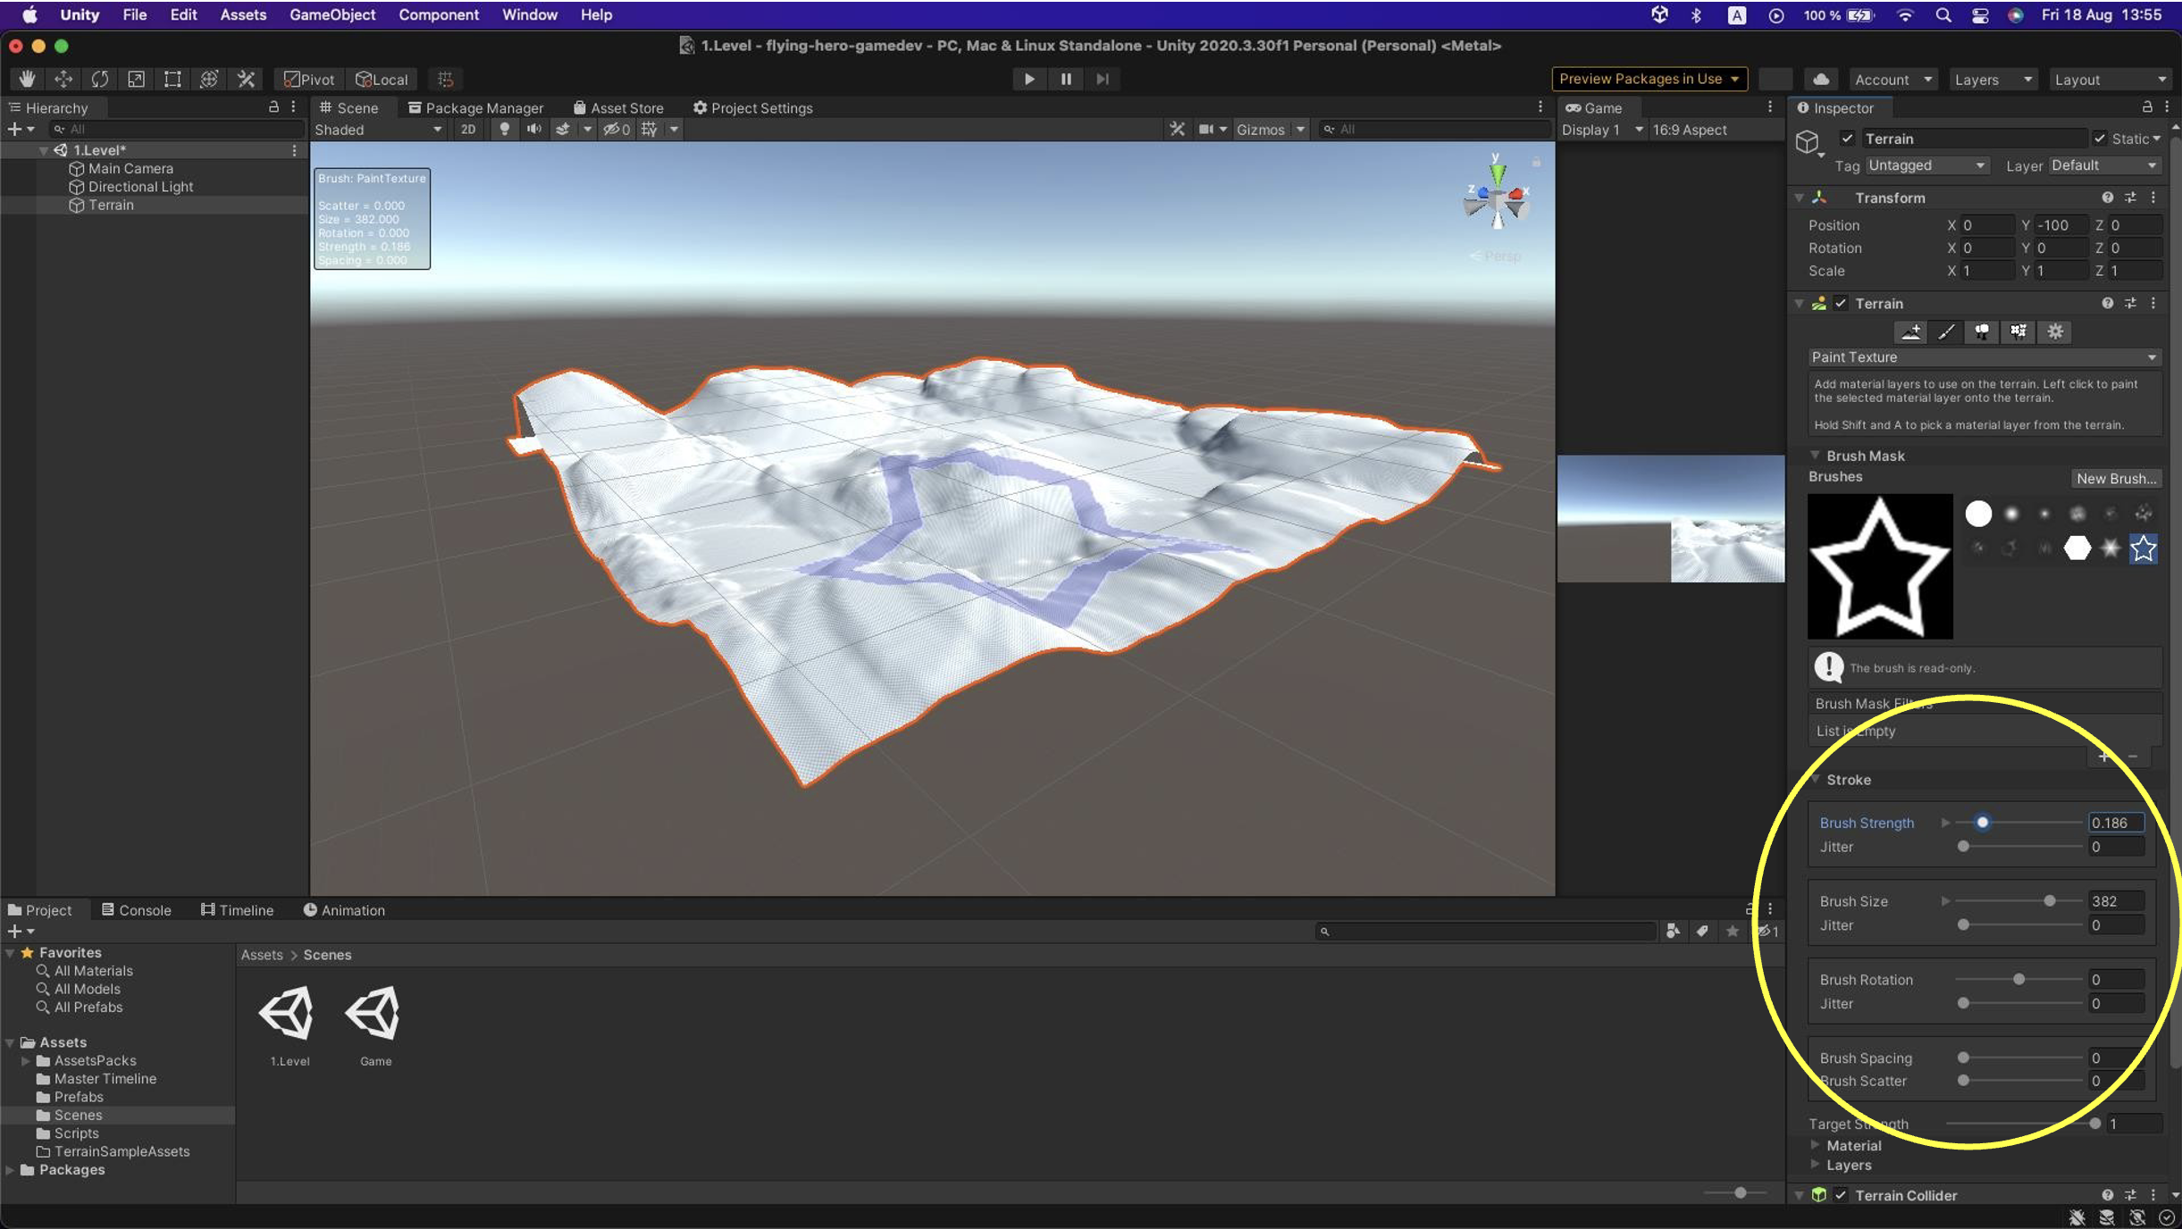Switch to Asset Store tab
This screenshot has height=1229, width=2182.
(618, 107)
